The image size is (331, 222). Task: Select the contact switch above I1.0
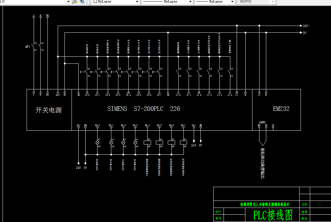179,72
